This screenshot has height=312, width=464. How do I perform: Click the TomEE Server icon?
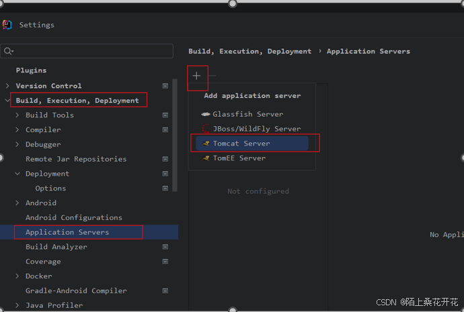(206, 158)
